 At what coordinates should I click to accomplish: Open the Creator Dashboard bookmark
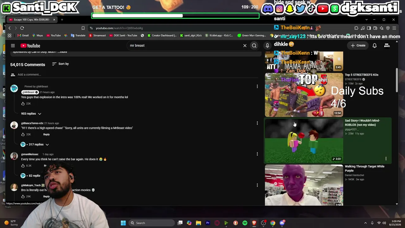(x=162, y=35)
